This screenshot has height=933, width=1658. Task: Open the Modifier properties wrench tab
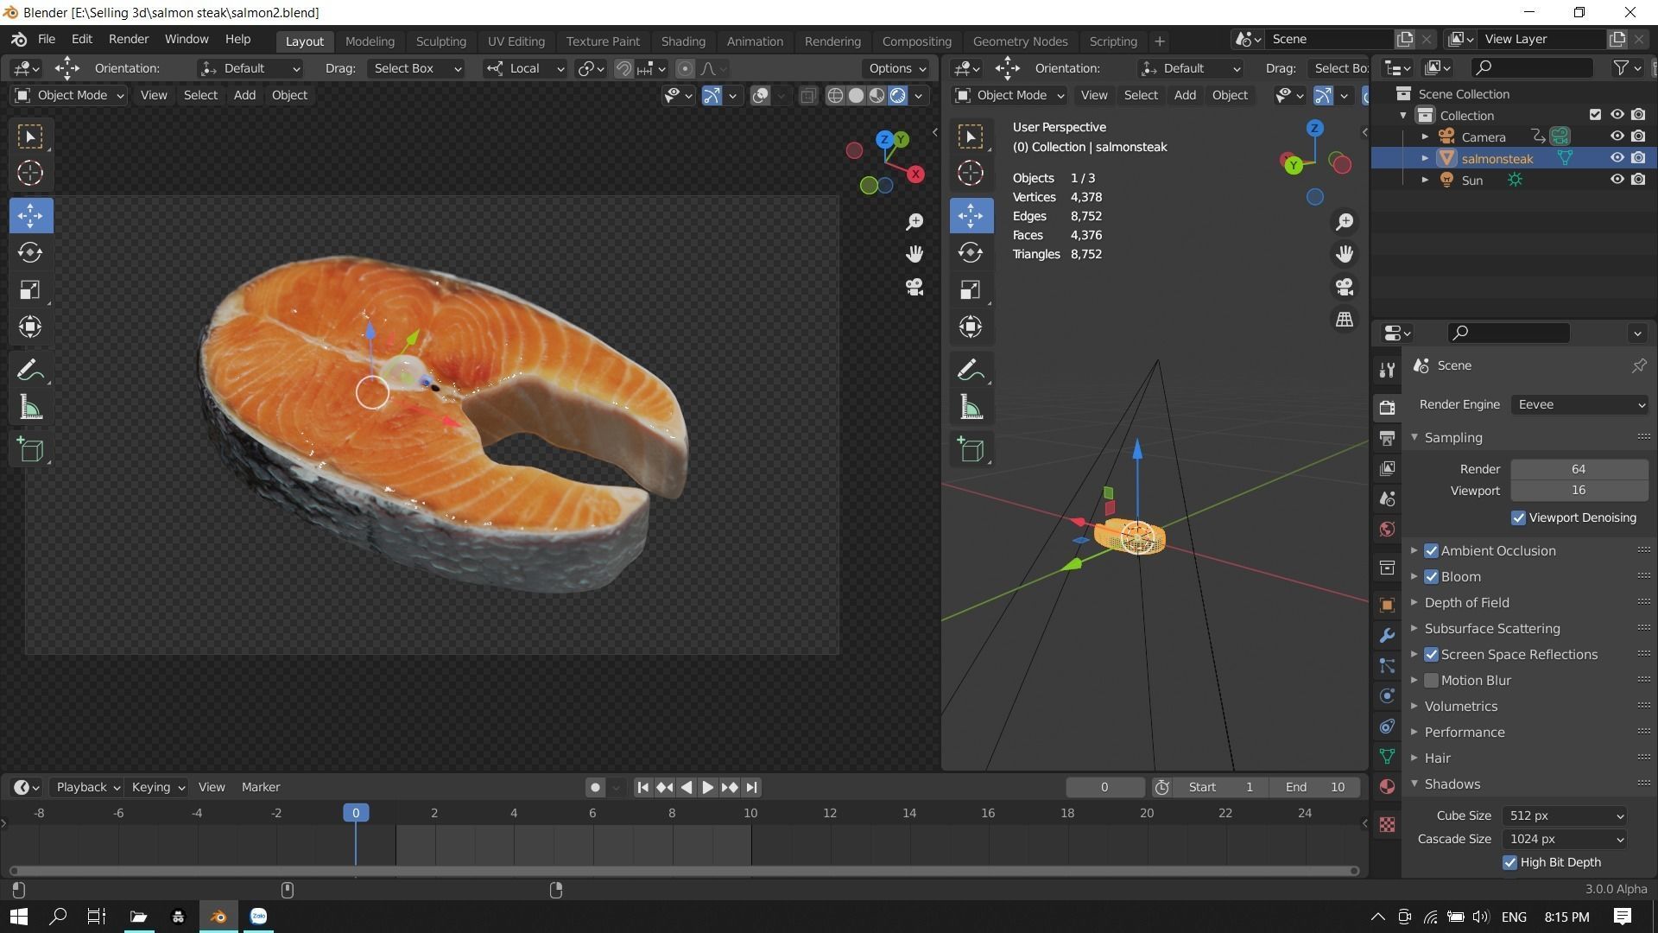tap(1387, 636)
